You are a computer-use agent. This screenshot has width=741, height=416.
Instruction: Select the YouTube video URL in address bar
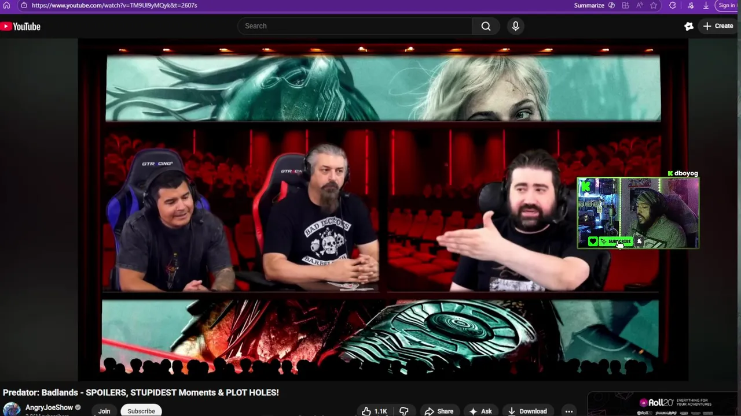[x=114, y=5]
